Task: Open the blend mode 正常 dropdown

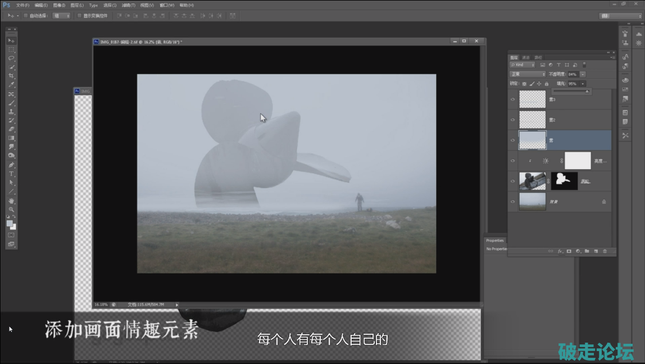Action: coord(527,74)
